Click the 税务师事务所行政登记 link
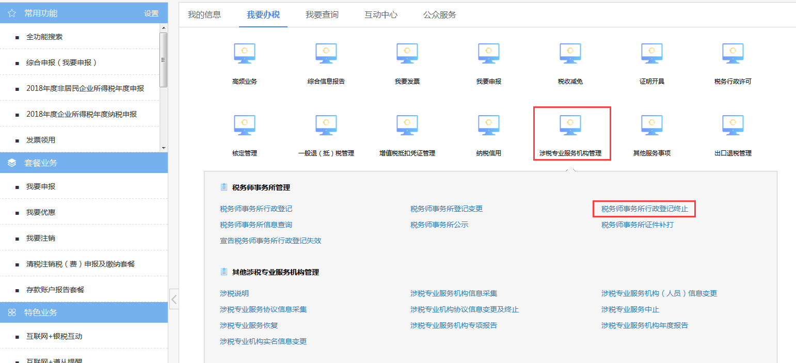Viewport: 796px width, 363px height. (x=256, y=209)
